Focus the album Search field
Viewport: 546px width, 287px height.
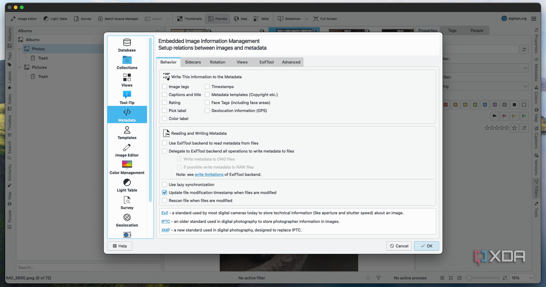point(88,267)
